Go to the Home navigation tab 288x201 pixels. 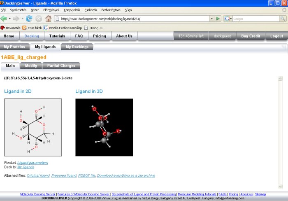coord(9,36)
